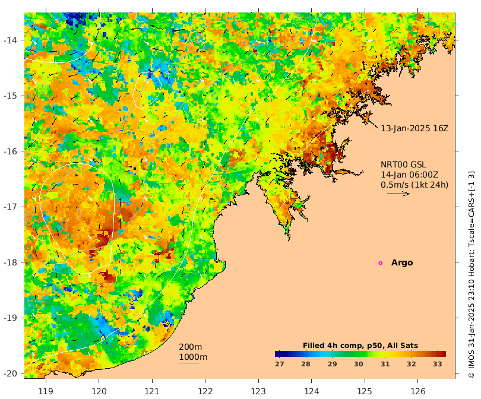Screen dimensions: 481x399
Task: Click the latitude label '-19'
Action: 10,318
